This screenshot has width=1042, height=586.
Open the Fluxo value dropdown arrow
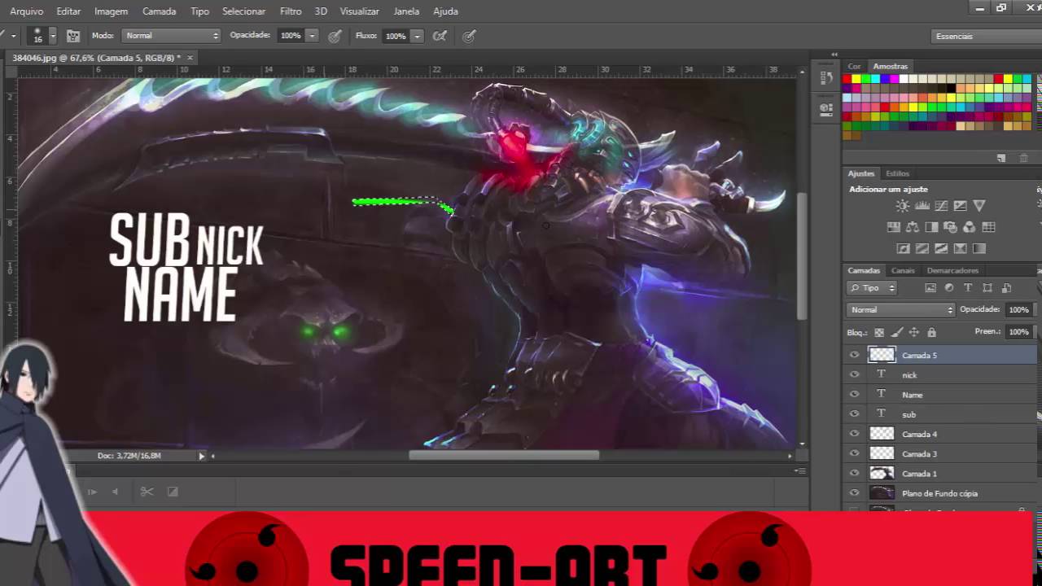click(x=417, y=36)
